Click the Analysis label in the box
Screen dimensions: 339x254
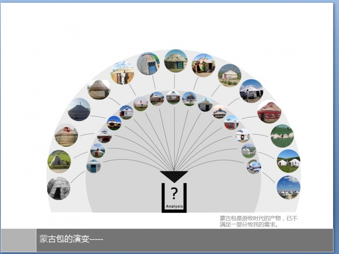174,207
